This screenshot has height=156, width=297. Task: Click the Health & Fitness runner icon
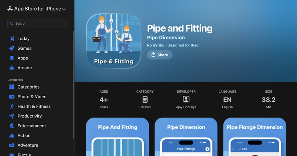[x=12, y=106]
